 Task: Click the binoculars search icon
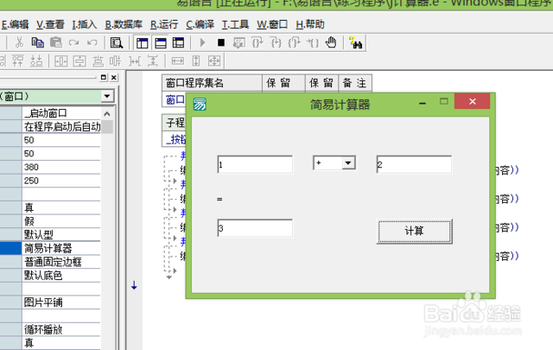point(356,42)
